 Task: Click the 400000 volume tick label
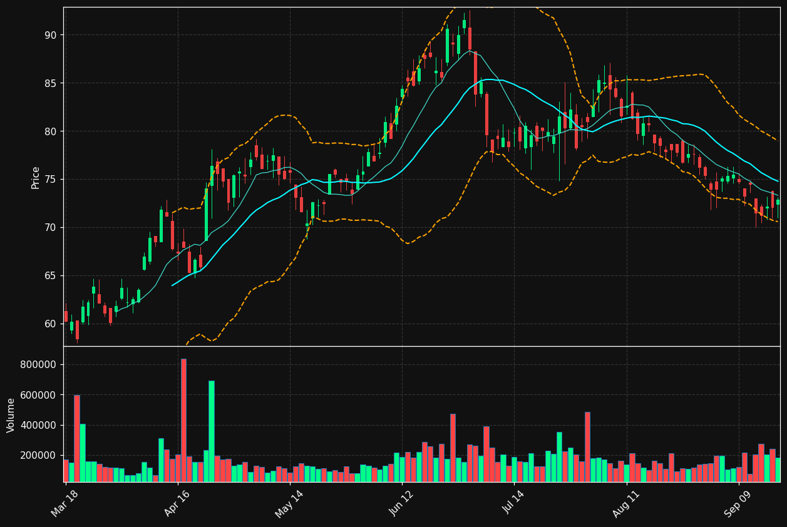39,425
